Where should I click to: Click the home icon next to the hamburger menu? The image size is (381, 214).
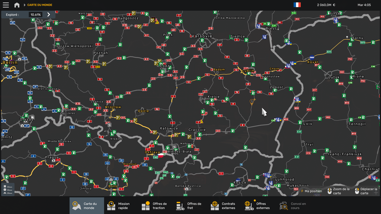[17, 5]
